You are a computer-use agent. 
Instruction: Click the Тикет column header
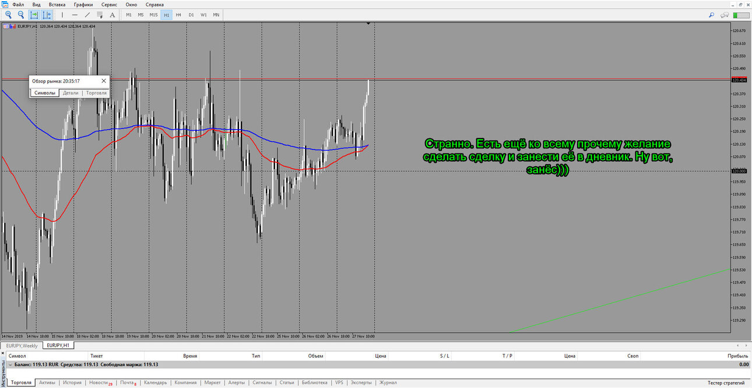coord(96,355)
